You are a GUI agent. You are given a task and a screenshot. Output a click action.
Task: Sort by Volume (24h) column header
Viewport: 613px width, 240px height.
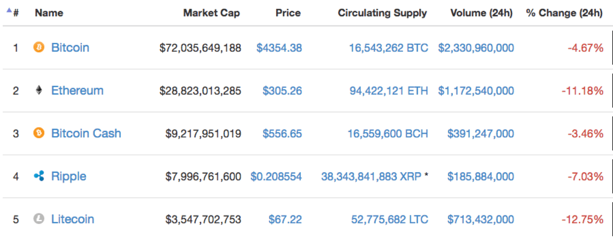(481, 13)
